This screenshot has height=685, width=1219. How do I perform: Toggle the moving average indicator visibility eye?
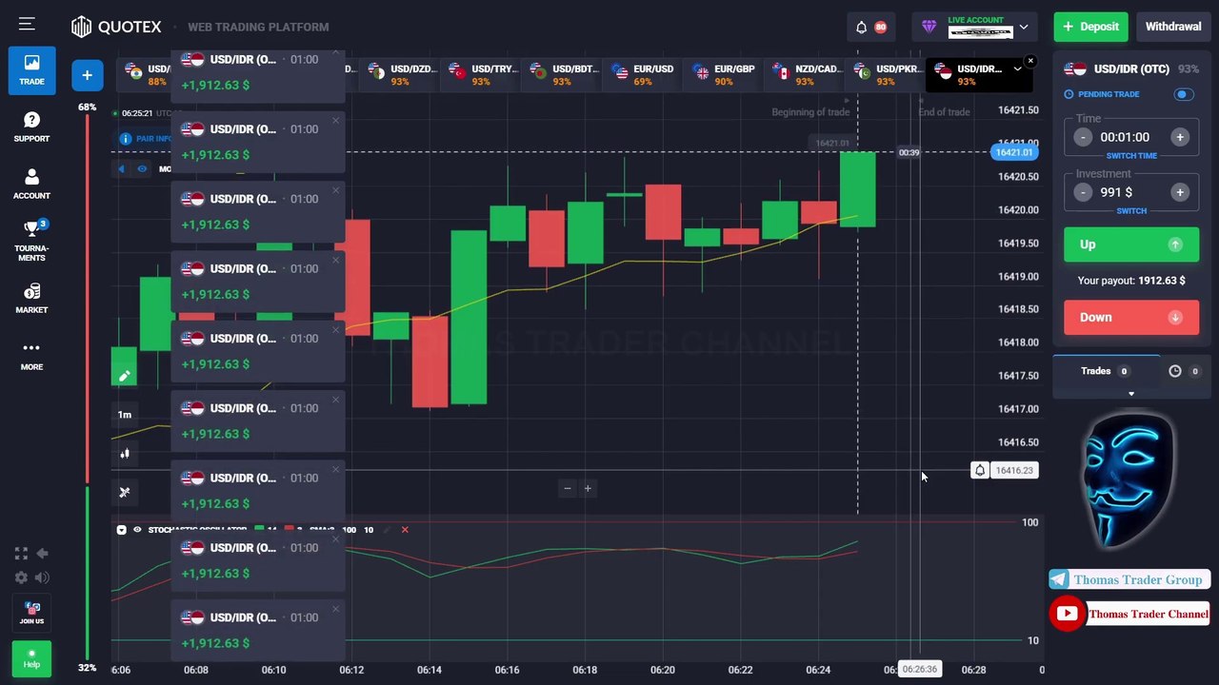(x=142, y=168)
